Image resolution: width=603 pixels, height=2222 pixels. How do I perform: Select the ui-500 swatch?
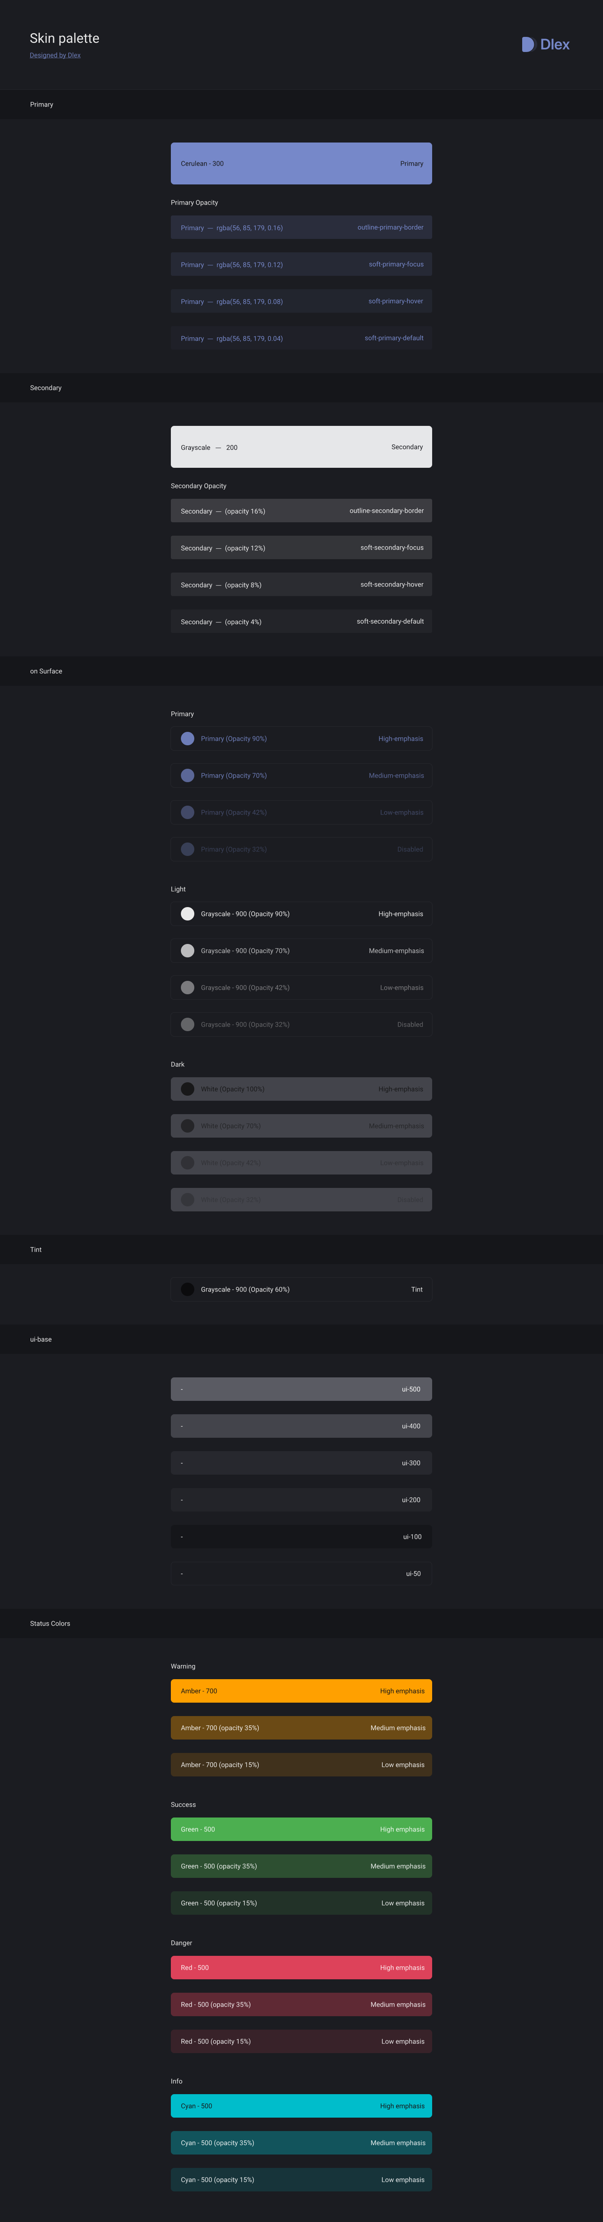[x=301, y=1389]
